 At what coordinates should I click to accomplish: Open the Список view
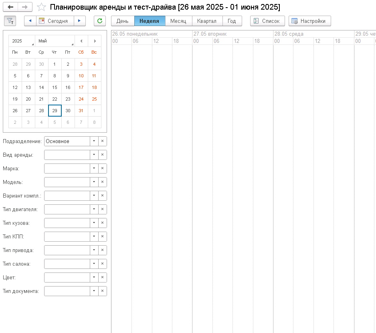[267, 21]
